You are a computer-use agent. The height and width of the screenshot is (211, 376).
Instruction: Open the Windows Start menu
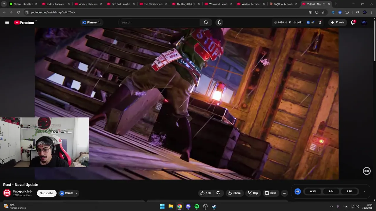coord(162,206)
